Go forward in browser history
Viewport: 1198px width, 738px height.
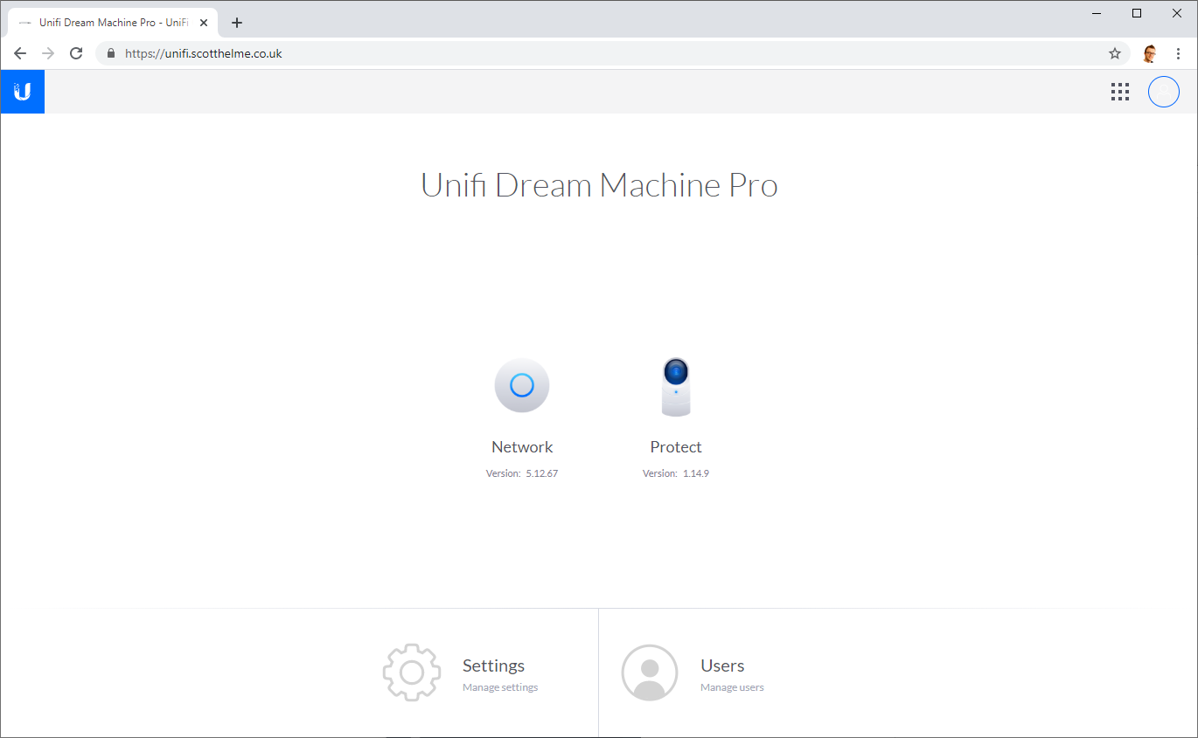[x=48, y=53]
